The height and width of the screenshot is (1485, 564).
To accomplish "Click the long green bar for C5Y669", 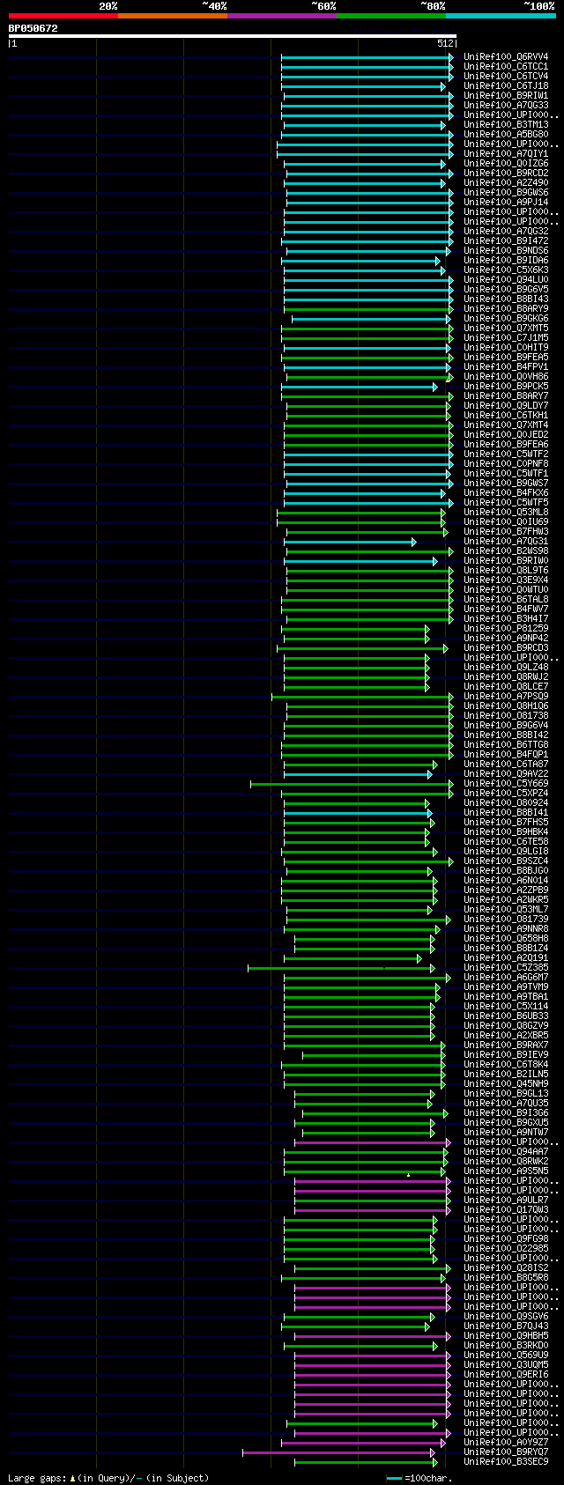I will click(x=352, y=784).
